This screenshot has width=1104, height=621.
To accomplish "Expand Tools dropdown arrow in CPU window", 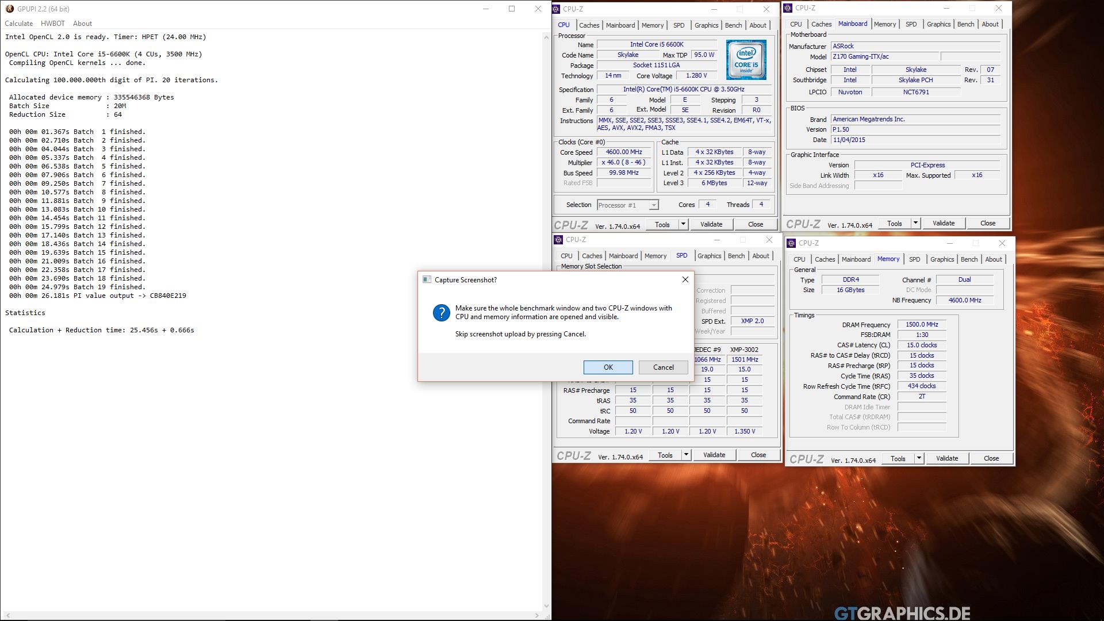I will 683,224.
